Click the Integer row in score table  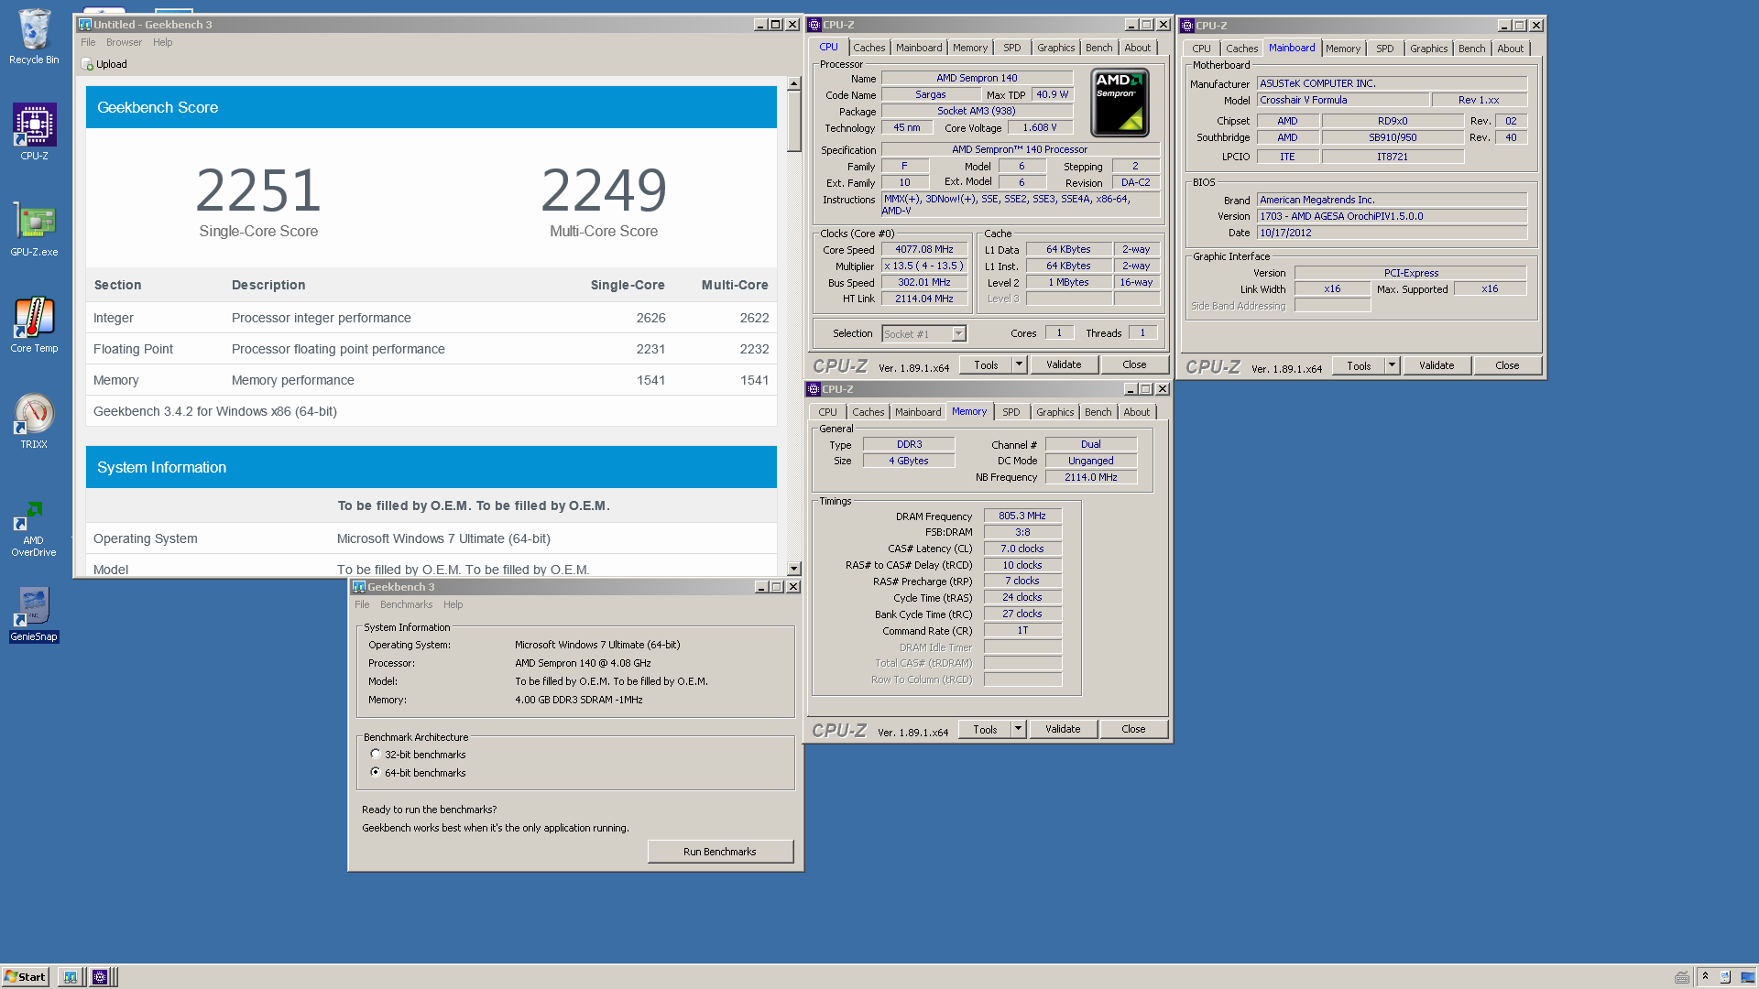tap(432, 318)
